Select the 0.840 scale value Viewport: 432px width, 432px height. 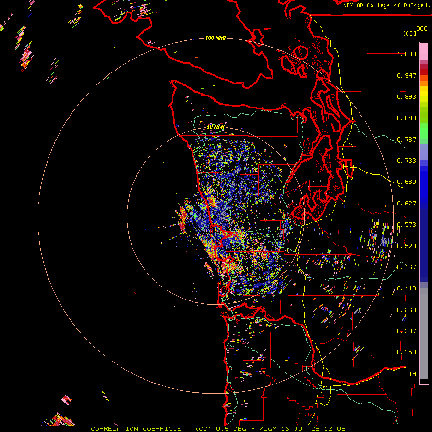tap(407, 118)
